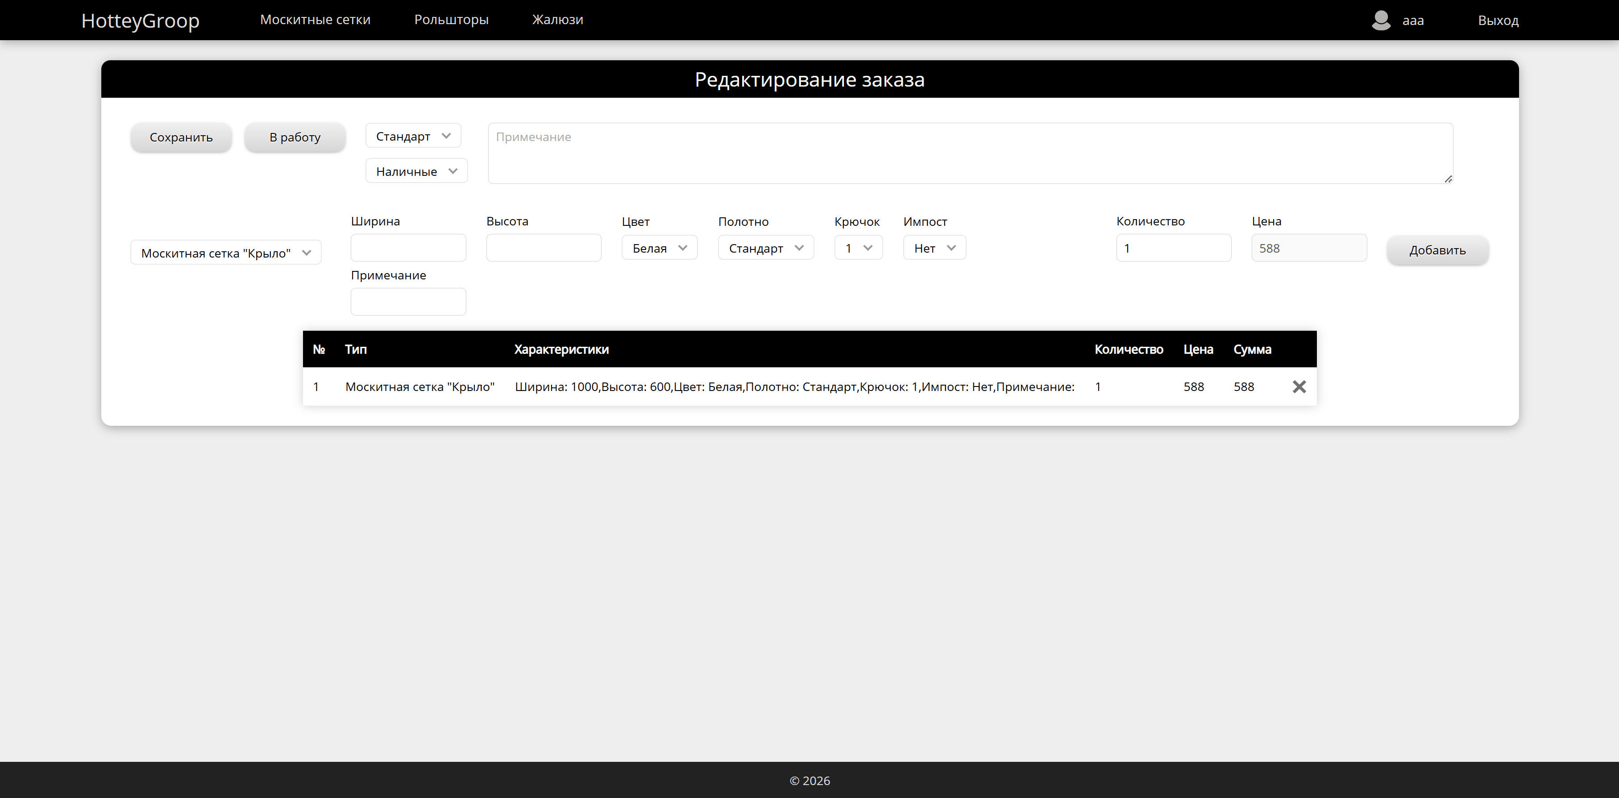Viewport: 1619px width, 798px height.
Task: Click the В работу button
Action: pos(295,137)
